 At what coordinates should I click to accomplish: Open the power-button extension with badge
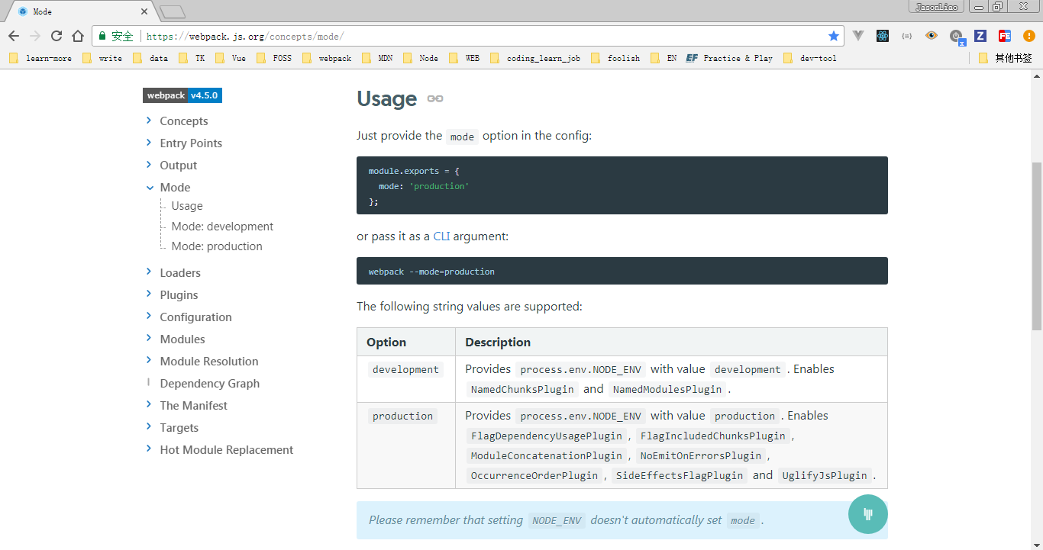click(957, 37)
